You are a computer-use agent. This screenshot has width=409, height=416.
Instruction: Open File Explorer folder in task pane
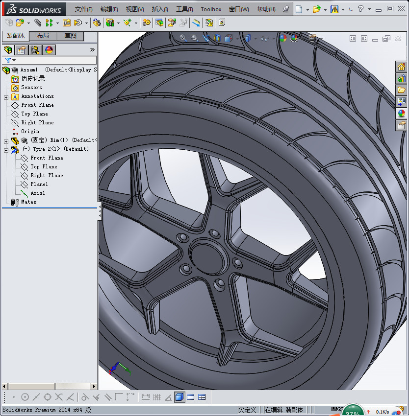402,90
